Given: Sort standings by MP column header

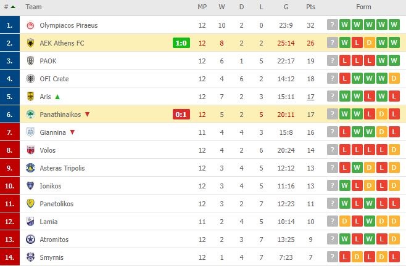Looking at the screenshot, I should click(202, 7).
